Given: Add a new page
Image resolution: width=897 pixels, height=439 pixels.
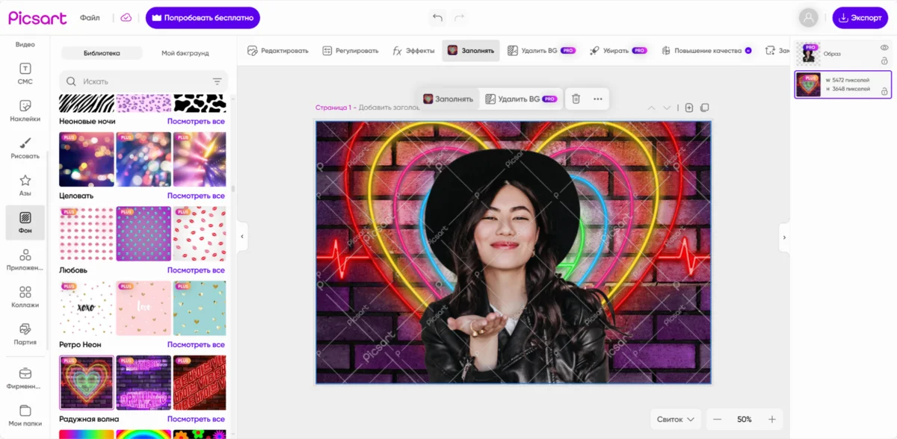Looking at the screenshot, I should click(x=689, y=108).
